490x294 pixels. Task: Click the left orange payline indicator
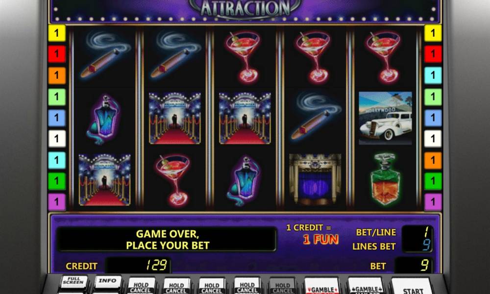tap(57, 75)
